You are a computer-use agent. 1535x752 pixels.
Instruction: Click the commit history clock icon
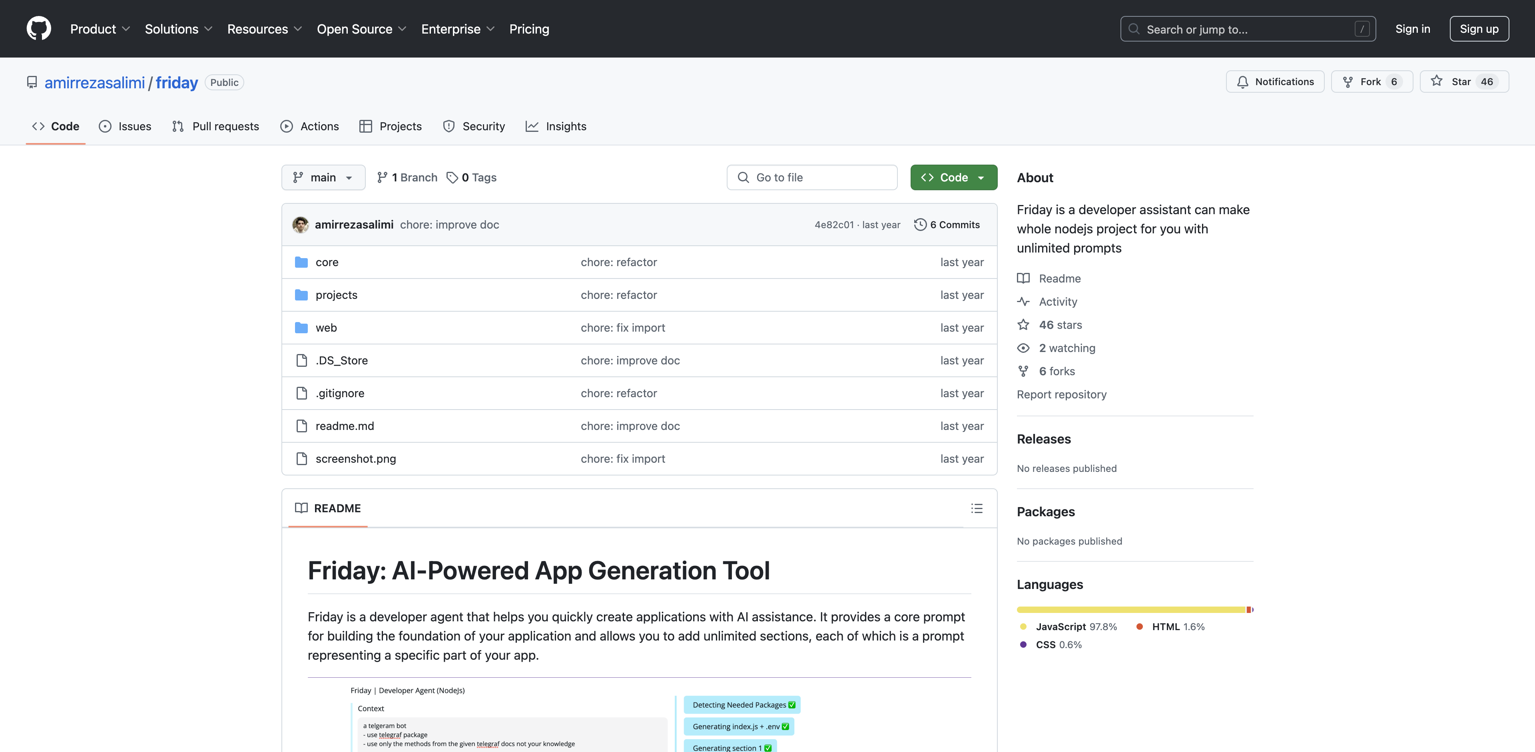coord(920,225)
